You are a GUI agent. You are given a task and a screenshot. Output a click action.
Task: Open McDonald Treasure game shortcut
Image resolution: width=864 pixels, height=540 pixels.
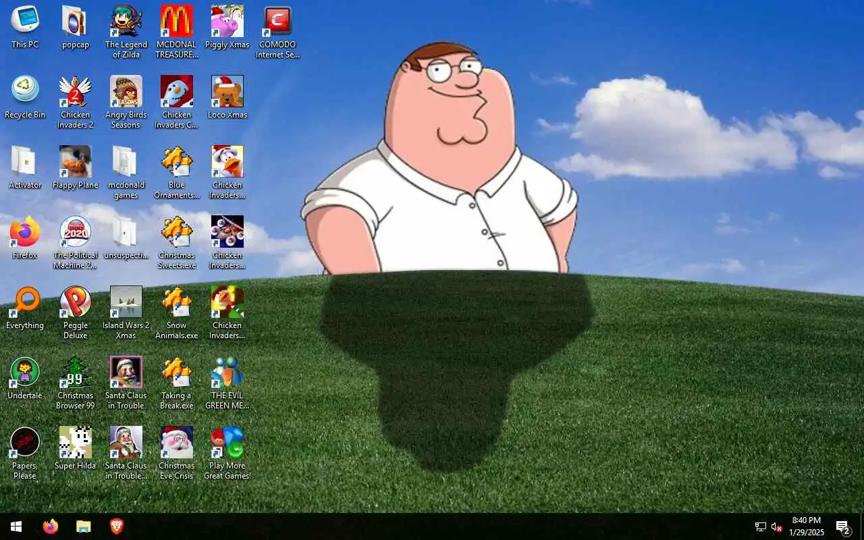(177, 32)
